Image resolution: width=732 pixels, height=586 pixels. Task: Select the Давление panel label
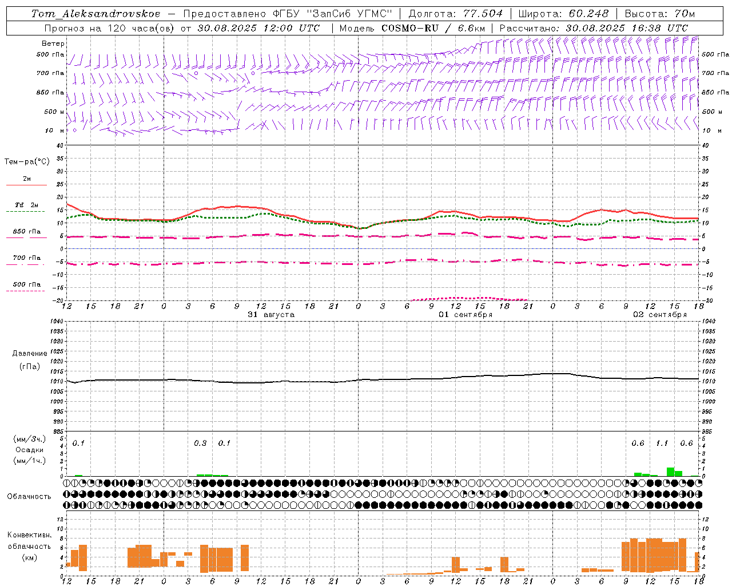(30, 354)
